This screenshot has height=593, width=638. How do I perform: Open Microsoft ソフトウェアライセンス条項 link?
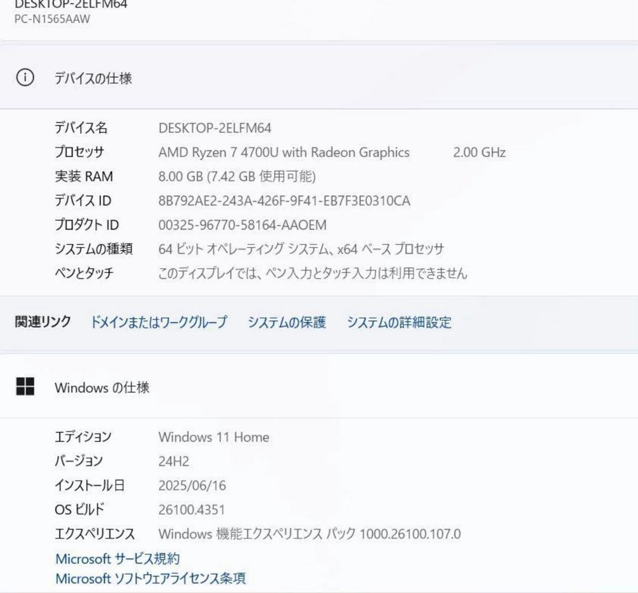[x=152, y=579]
